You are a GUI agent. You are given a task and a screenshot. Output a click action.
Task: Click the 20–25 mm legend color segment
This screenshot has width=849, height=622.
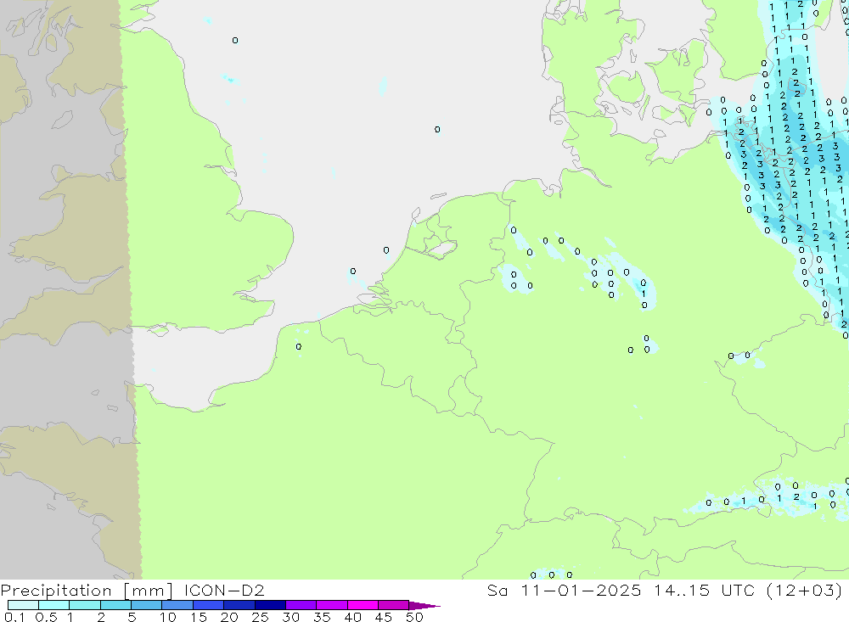click(239, 605)
